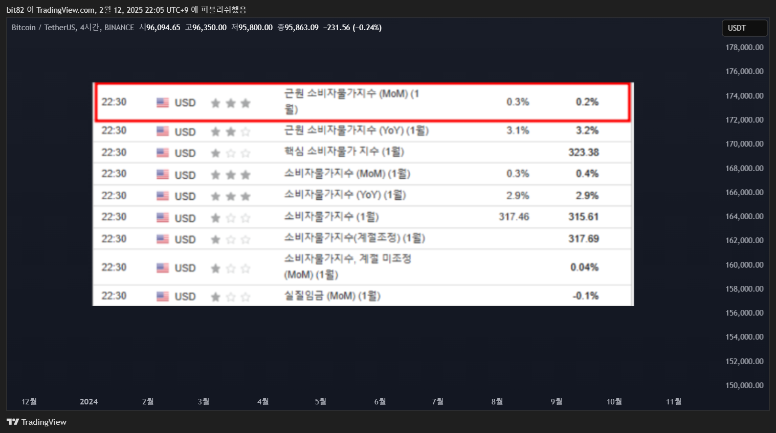776x433 pixels.
Task: Click US flag in 소비자물가지수 (YoY) 2.9% row
Action: coord(163,196)
